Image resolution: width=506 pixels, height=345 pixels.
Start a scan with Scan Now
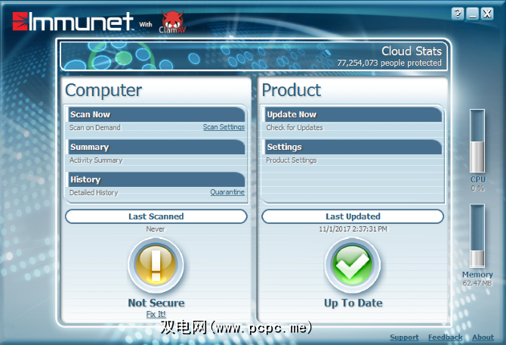(x=156, y=114)
